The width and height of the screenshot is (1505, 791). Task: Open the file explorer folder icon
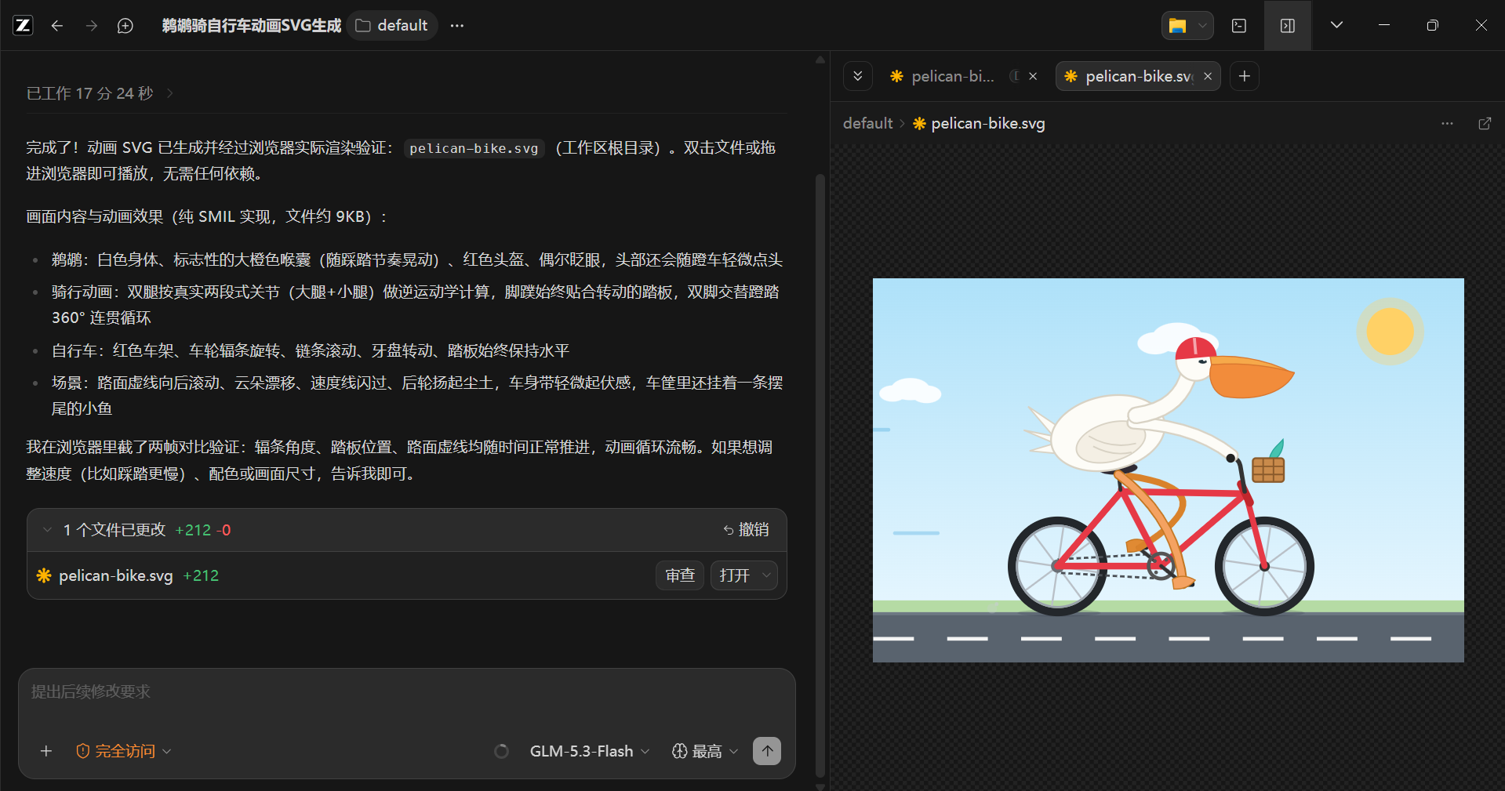coord(1177,26)
